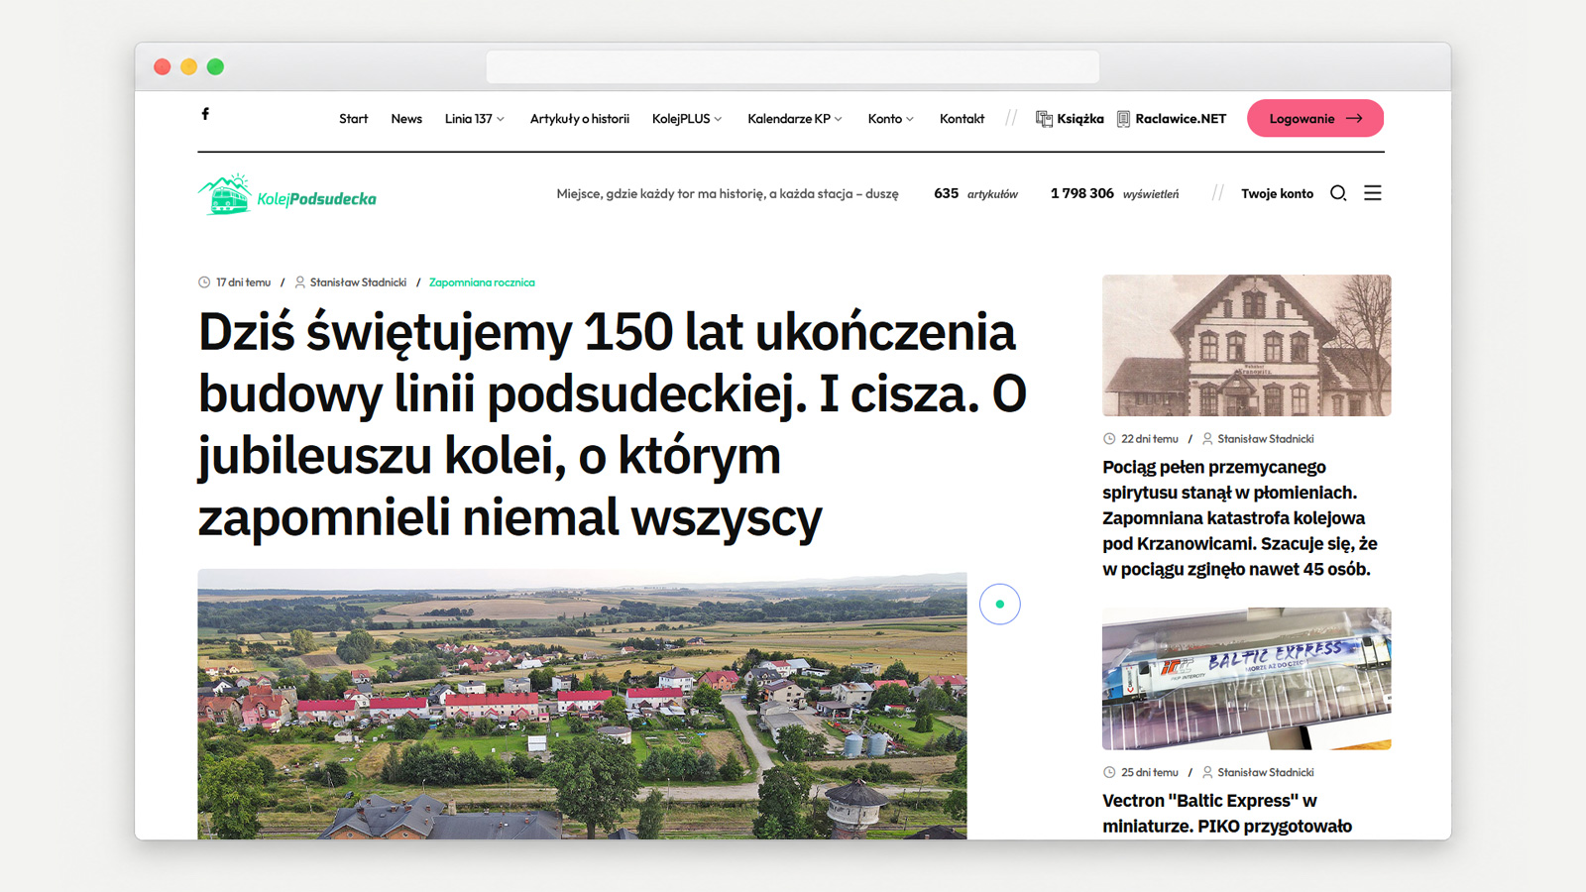The height and width of the screenshot is (892, 1586).
Task: Click the 1 798 306 wyświetleń counter
Action: [1115, 193]
